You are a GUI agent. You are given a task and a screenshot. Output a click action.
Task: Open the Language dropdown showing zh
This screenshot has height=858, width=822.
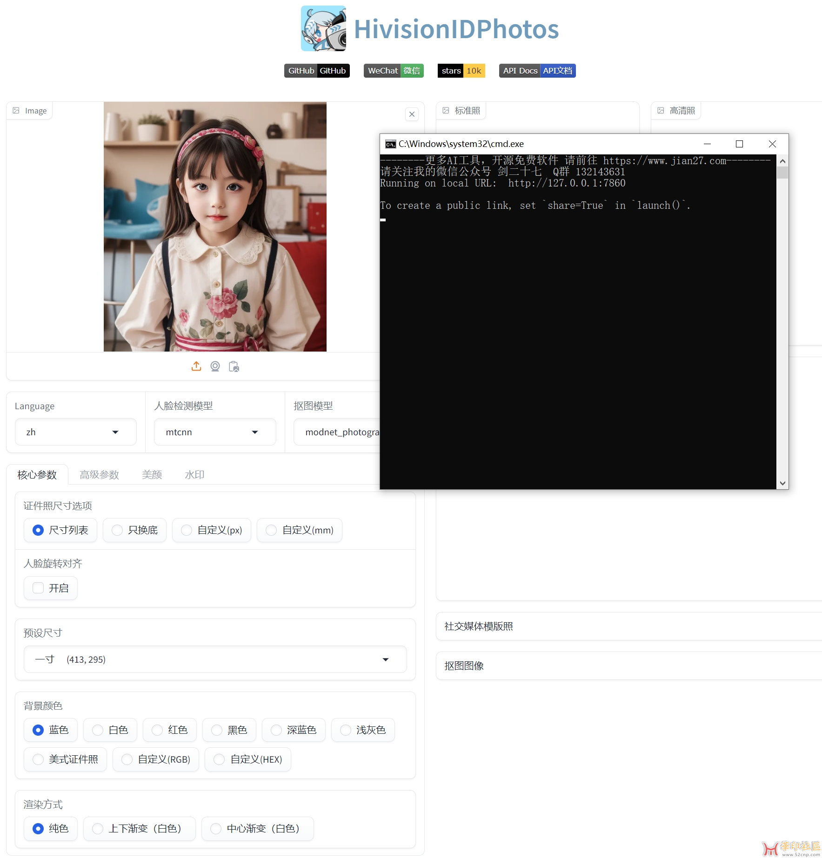(x=75, y=432)
